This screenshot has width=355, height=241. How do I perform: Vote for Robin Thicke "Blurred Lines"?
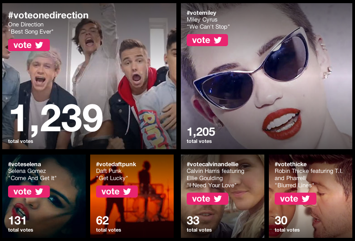click(x=295, y=199)
